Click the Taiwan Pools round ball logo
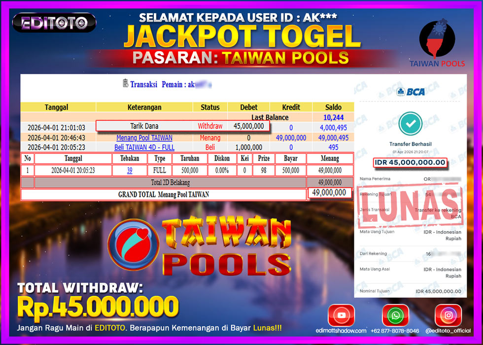The width and height of the screenshot is (483, 345). click(134, 244)
